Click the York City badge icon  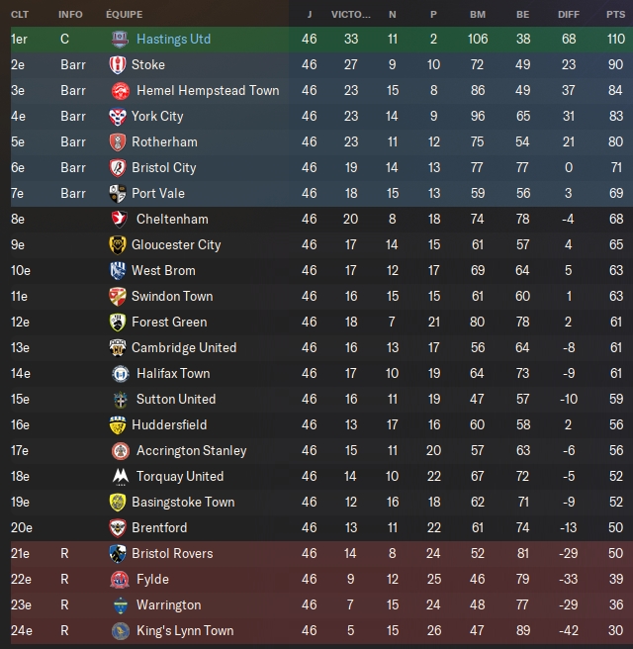118,116
